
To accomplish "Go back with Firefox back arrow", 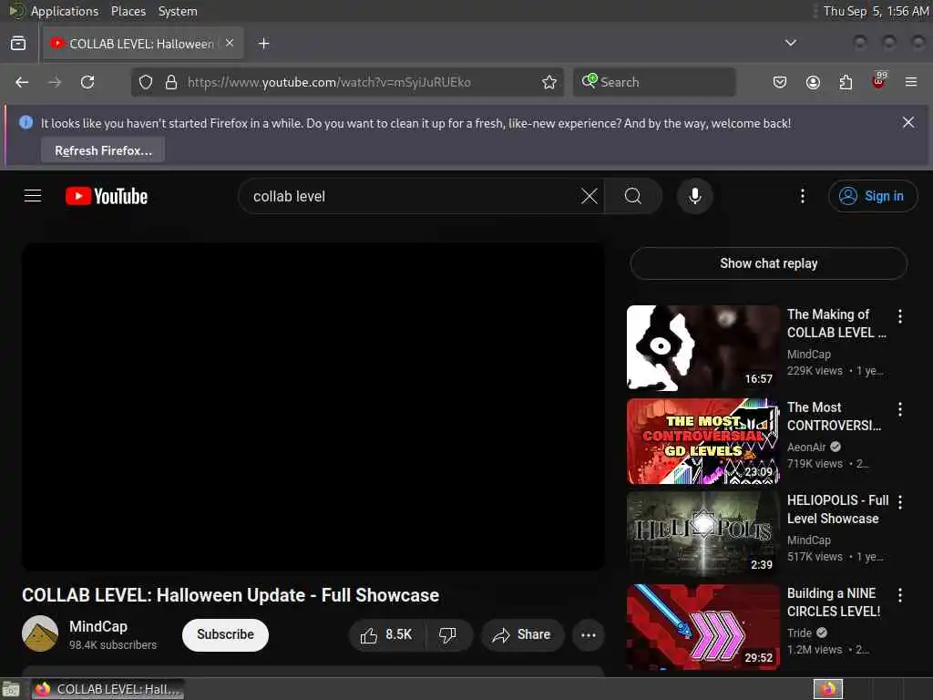I will point(22,82).
